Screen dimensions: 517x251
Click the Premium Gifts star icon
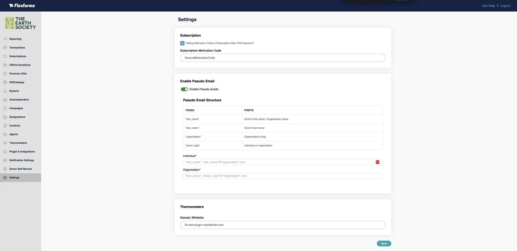pyautogui.click(x=5, y=74)
